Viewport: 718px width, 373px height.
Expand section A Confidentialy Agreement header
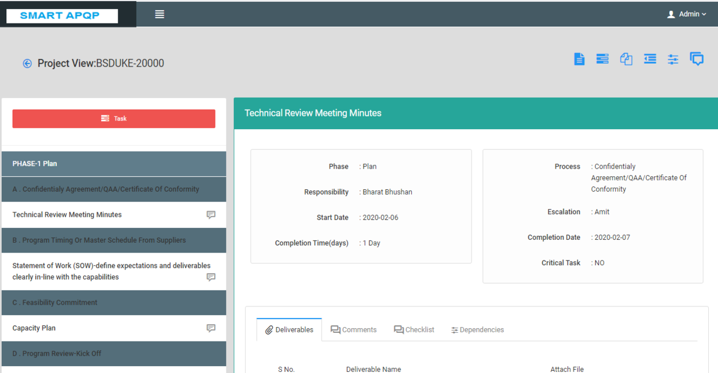114,189
